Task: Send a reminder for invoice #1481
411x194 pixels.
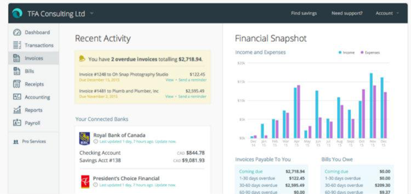Action: click(x=192, y=96)
